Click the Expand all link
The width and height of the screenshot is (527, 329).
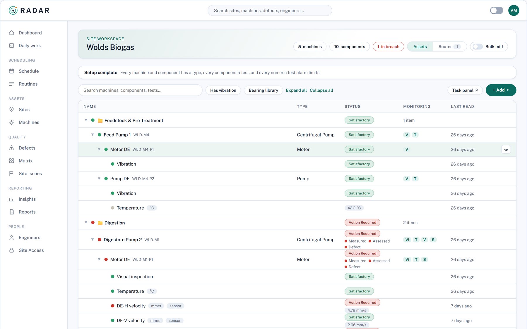[x=296, y=90]
